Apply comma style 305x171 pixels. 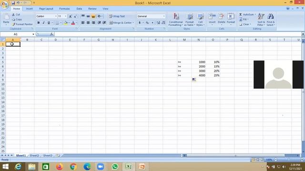coord(152,23)
